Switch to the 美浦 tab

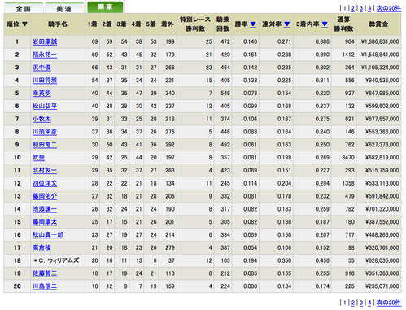point(64,8)
